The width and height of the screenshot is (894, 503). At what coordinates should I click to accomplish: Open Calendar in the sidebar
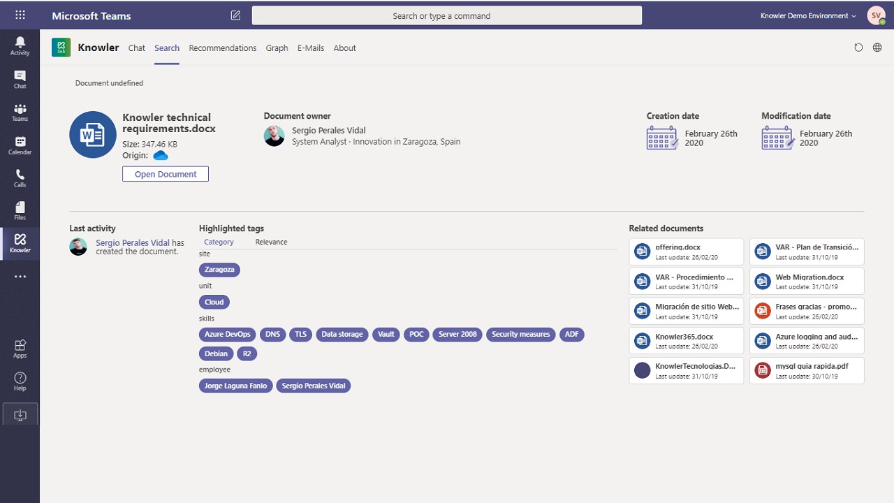[x=20, y=145]
